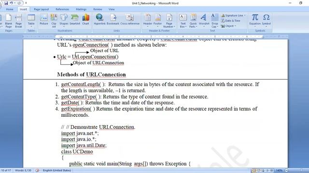
Task: Click the zoom out minus button
Action: click(286, 171)
